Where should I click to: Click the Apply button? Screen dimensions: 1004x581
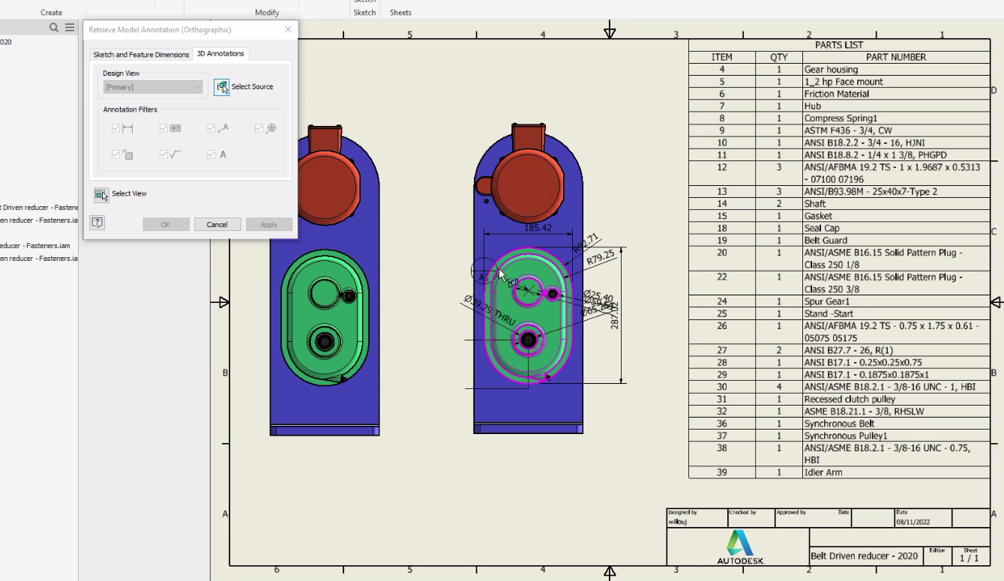click(x=269, y=225)
